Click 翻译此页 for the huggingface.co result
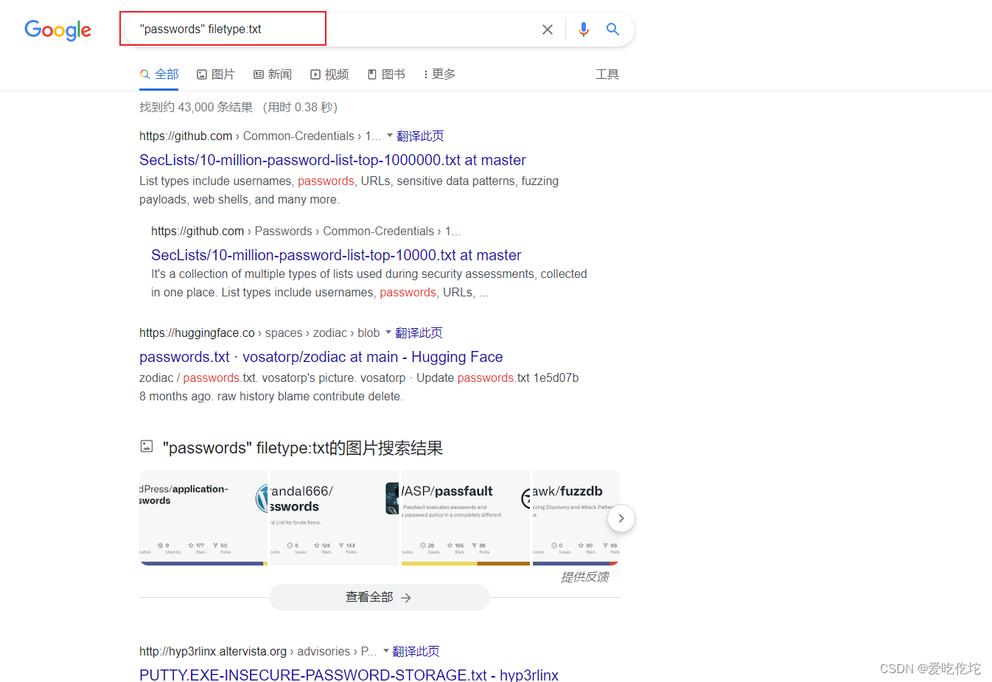Viewport: 992px width, 682px height. [419, 333]
